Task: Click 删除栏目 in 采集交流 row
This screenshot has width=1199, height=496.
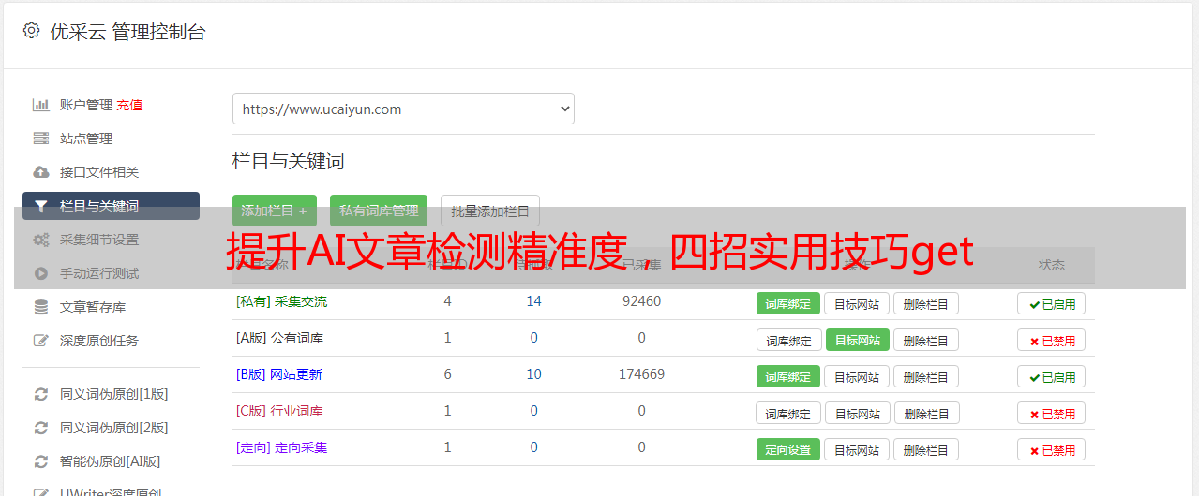Action: click(926, 303)
